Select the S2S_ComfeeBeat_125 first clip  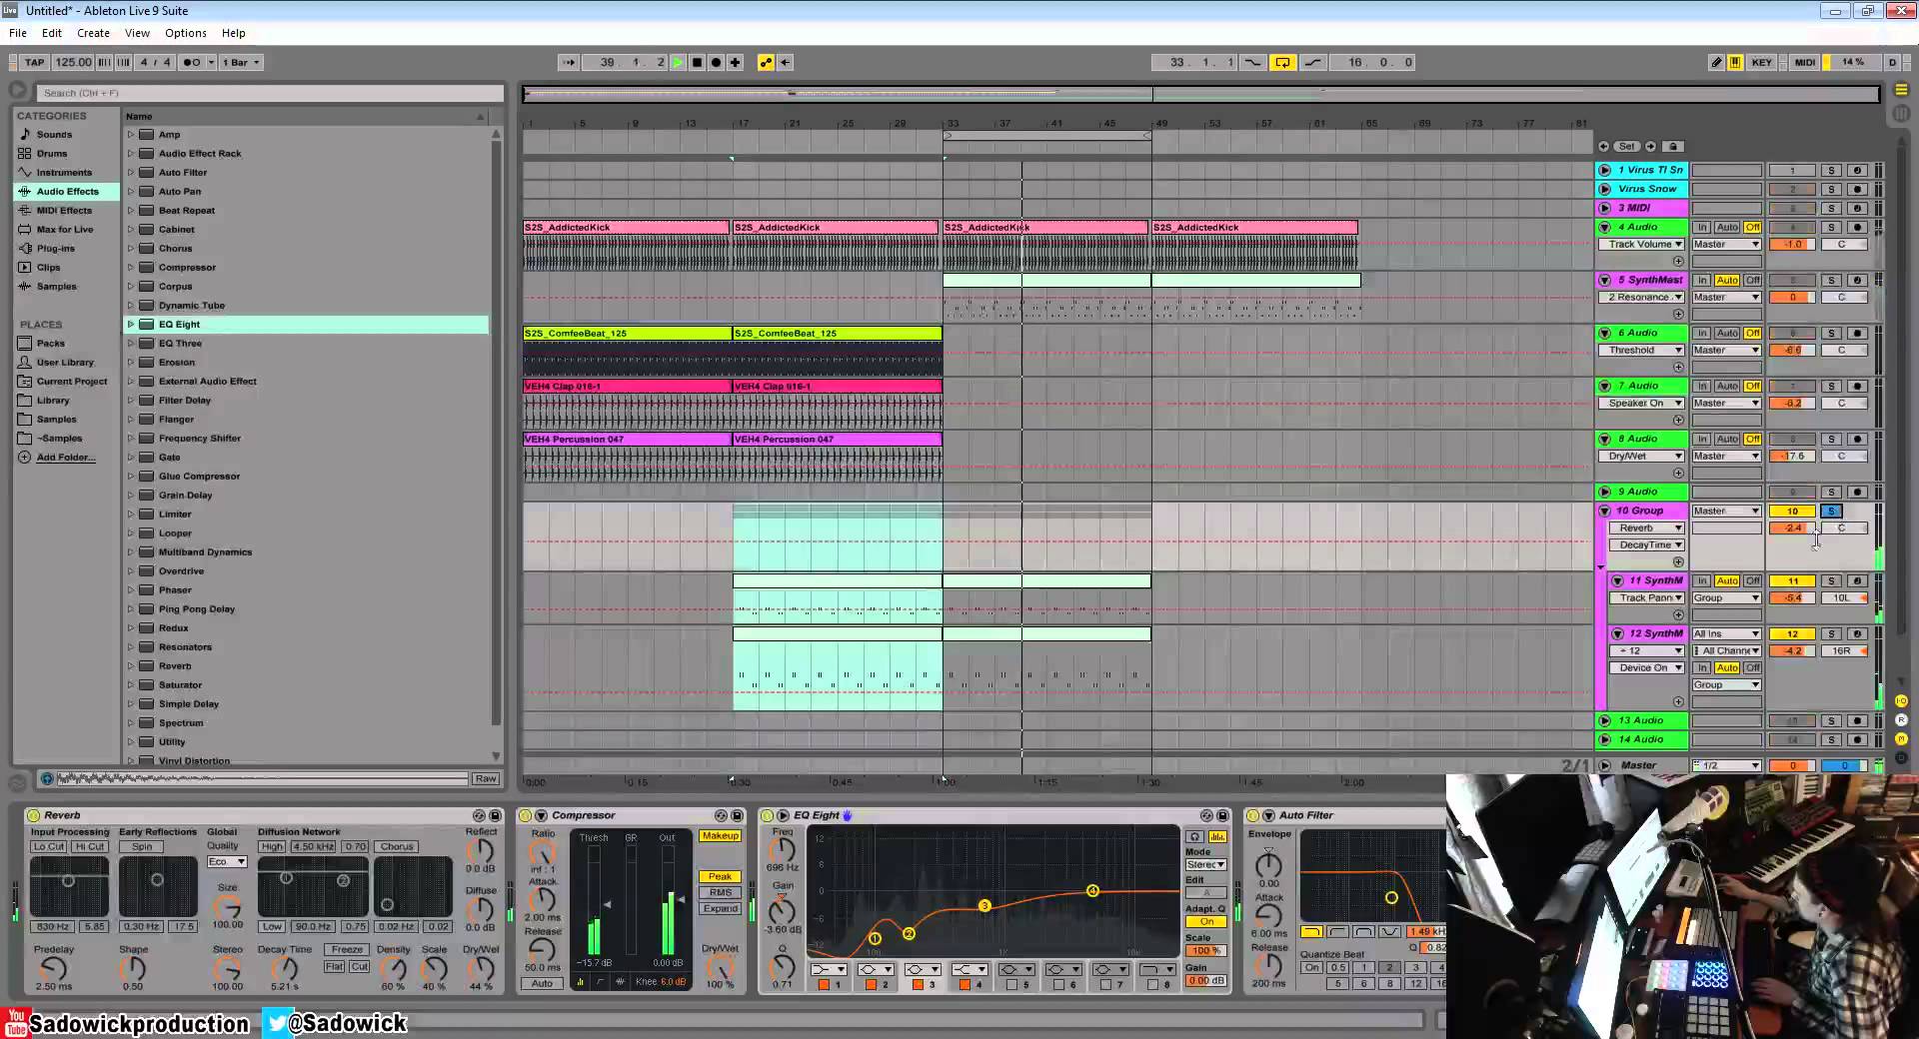[x=627, y=334]
